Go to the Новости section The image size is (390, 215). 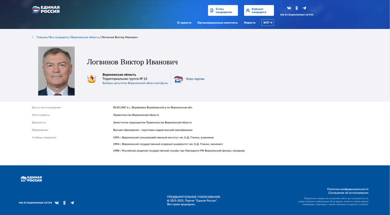click(x=249, y=22)
